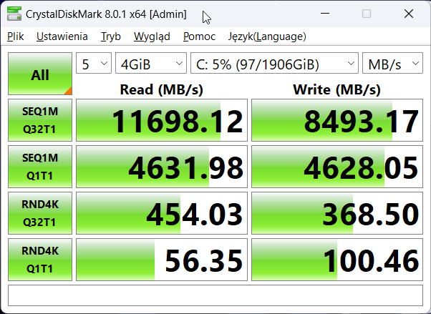Image resolution: width=431 pixels, height=314 pixels.
Task: Start the SEQ1M Q32T1 test
Action: (40, 121)
